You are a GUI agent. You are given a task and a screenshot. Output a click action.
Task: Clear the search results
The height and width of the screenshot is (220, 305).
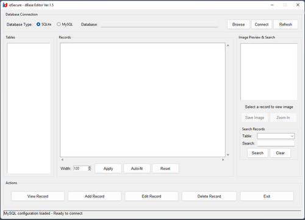280,153
